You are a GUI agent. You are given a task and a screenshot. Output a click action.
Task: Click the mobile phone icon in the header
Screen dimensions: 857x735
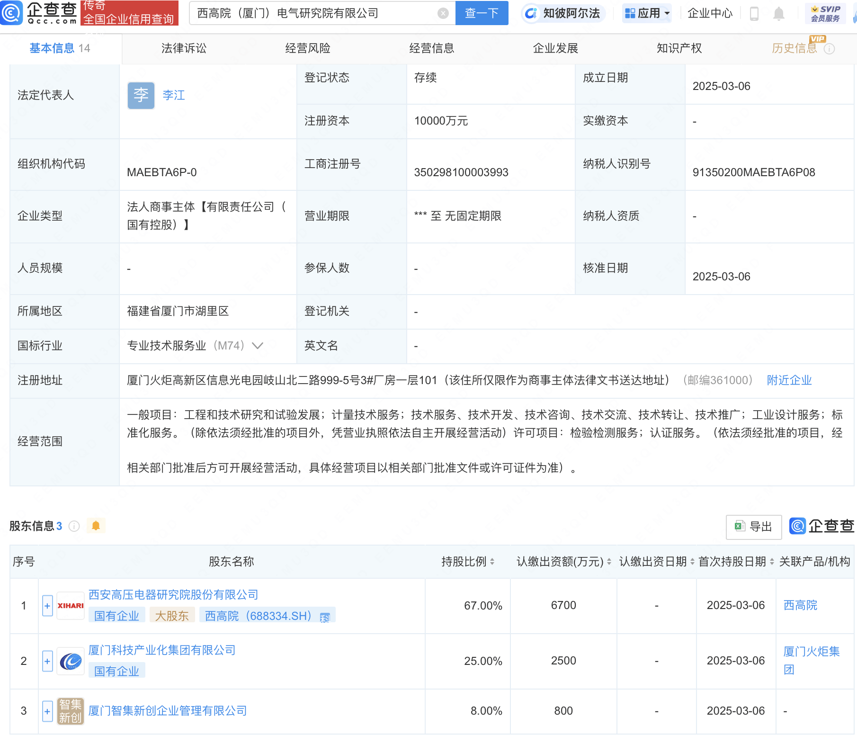click(754, 14)
